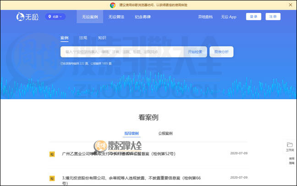Focus the case search input field
297x186 pixels.
coord(121,52)
